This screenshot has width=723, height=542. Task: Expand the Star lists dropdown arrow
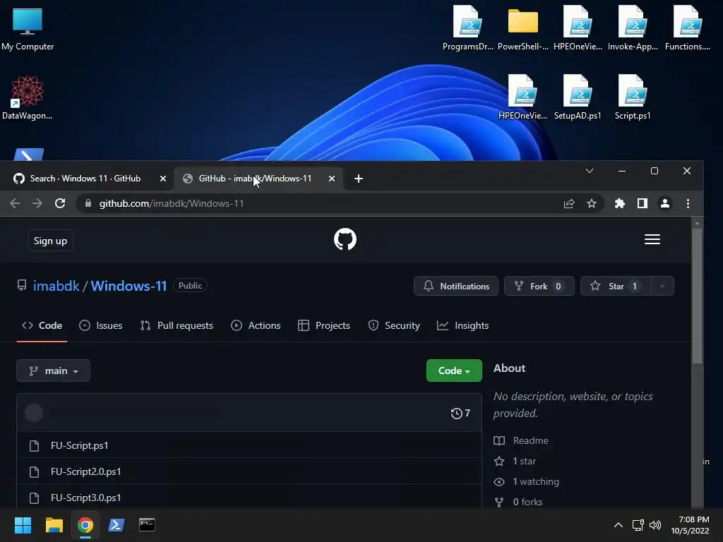click(662, 286)
